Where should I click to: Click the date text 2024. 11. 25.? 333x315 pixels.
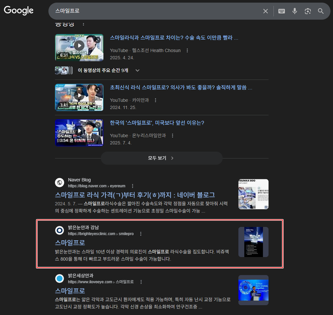coord(123,107)
